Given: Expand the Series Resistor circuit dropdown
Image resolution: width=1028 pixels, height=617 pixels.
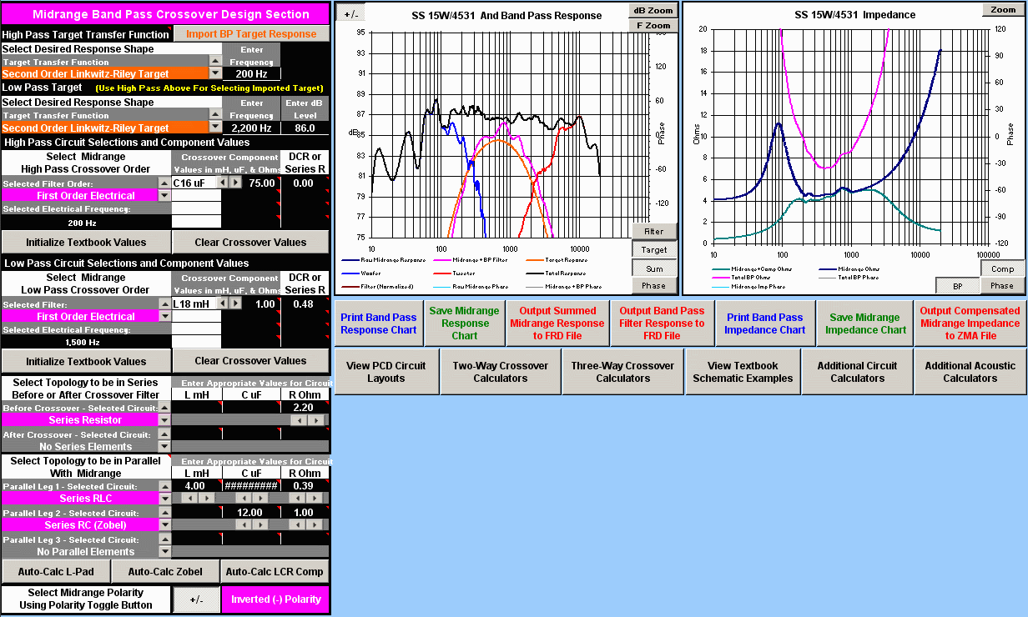Looking at the screenshot, I should click(164, 420).
